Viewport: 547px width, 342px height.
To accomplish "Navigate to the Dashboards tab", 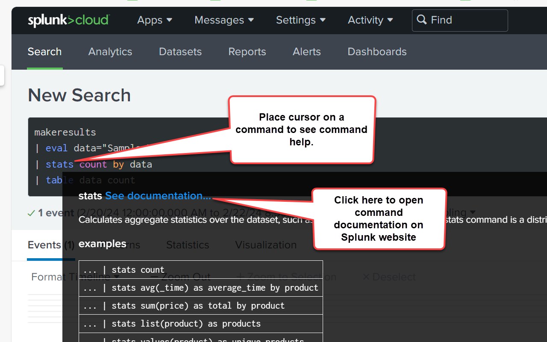I will (377, 52).
